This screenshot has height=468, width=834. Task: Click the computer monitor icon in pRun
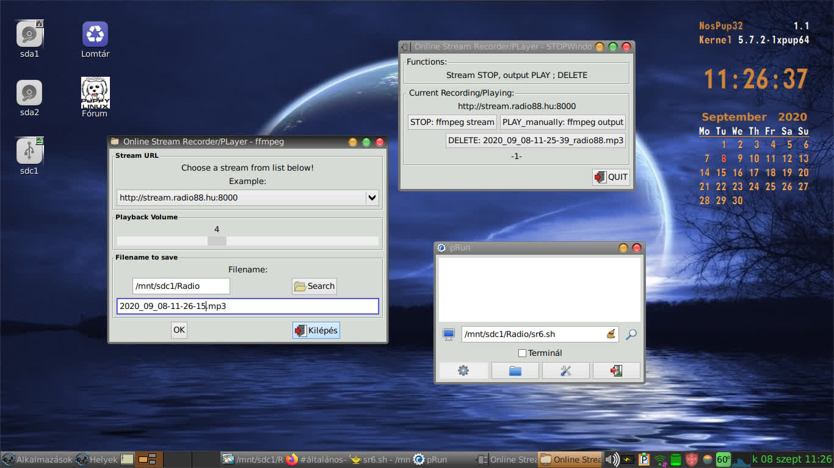449,334
